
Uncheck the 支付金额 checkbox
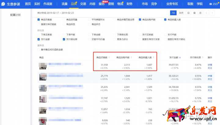click(x=38, y=39)
